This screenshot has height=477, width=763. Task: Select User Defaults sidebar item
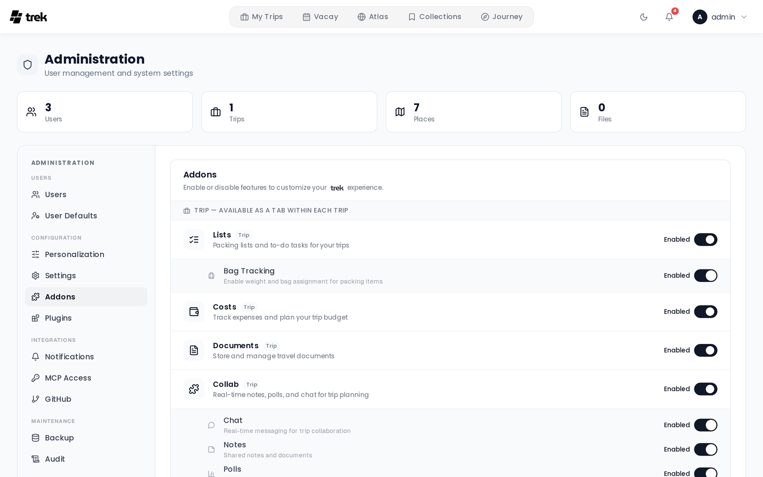[86, 216]
